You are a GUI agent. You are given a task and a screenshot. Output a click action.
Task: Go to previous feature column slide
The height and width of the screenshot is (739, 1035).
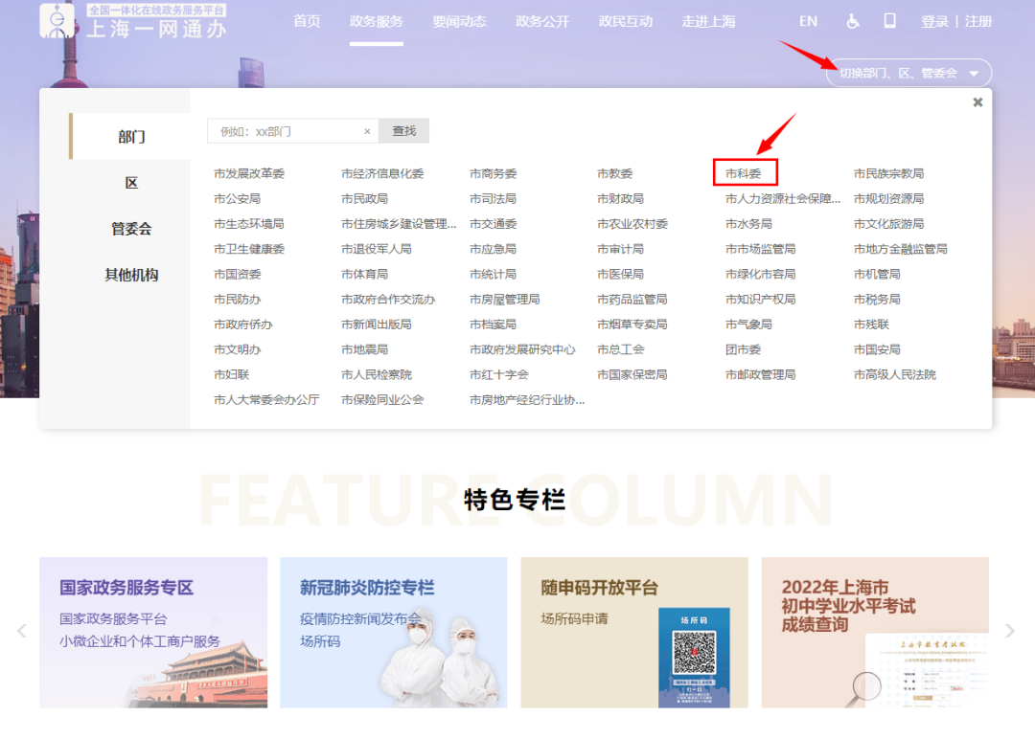(x=22, y=631)
